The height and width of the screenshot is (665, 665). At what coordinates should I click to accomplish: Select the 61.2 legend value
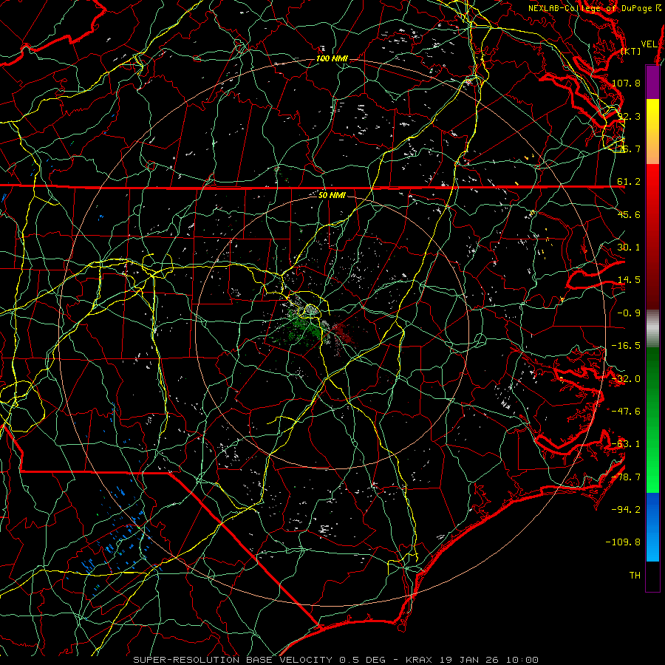(629, 182)
